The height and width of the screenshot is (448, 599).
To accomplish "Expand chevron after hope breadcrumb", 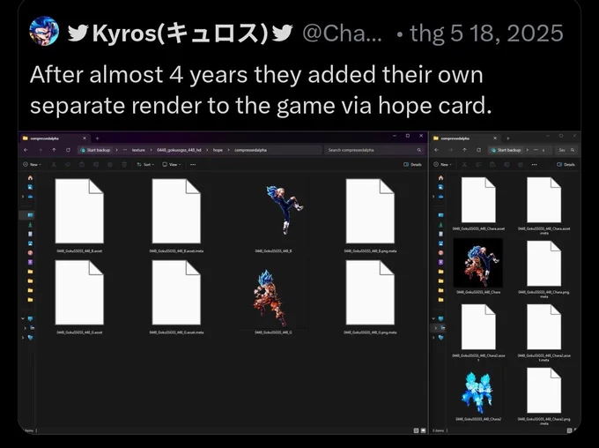I will [x=228, y=150].
